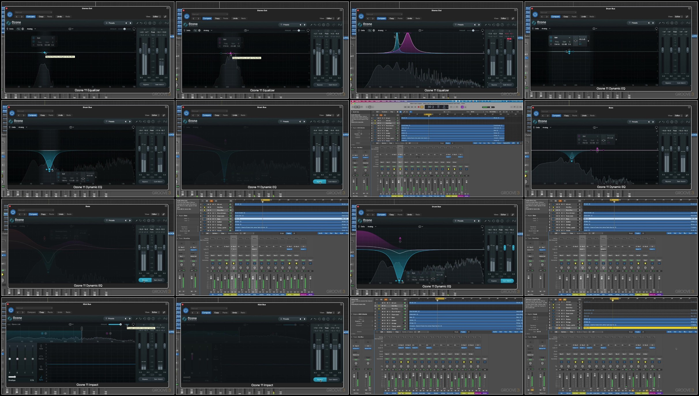Click Ozone undo arrow icon in tall-peaks Stereo Out window
The width and height of the screenshot is (699, 396).
(489, 25)
